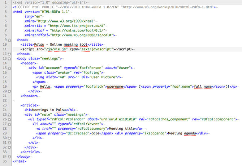The height and width of the screenshot is (166, 242).
Task: Click the closing div fold marker, line 32
Action: pyautogui.click(x=9, y=147)
